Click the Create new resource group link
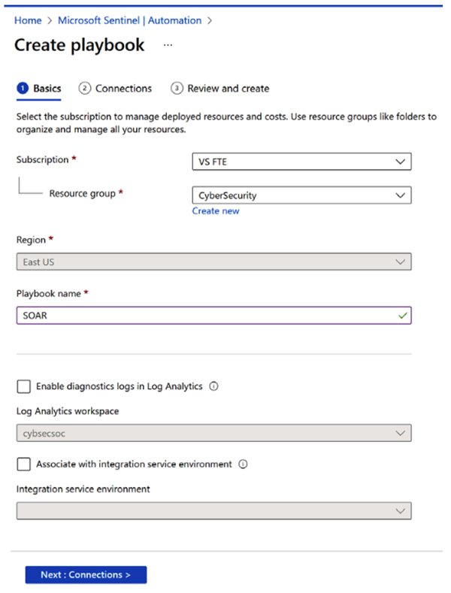 tap(216, 211)
